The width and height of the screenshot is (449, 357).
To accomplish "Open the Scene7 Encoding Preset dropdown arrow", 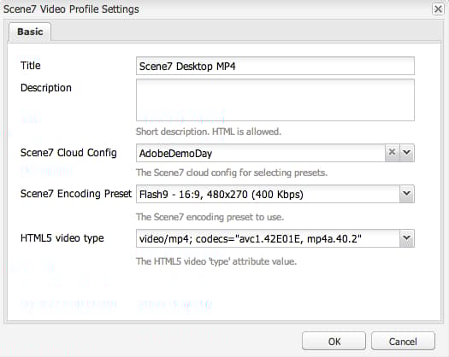I will (406, 194).
